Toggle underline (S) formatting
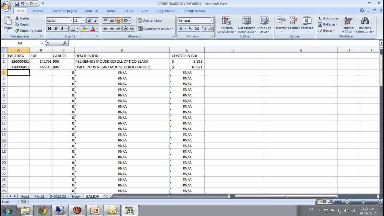 62,29
